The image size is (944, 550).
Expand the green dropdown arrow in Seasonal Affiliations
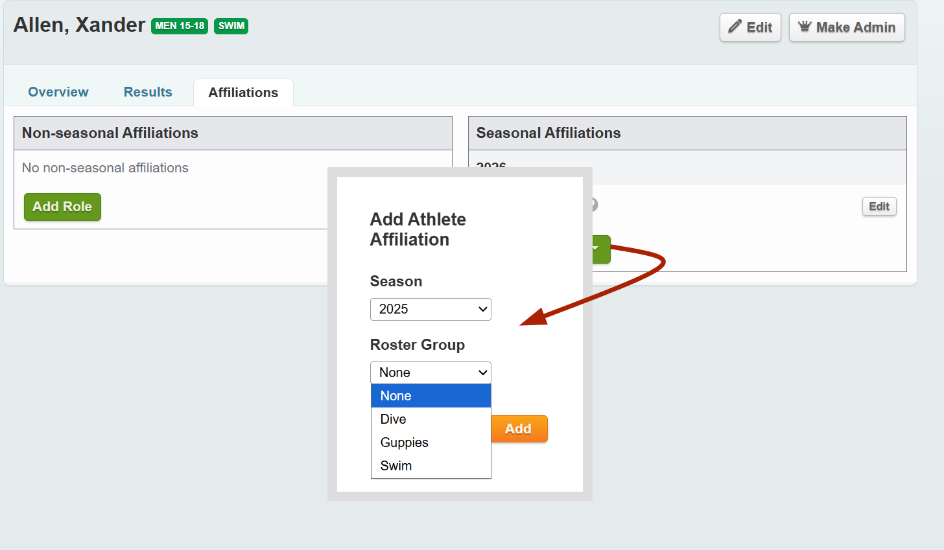tap(600, 249)
